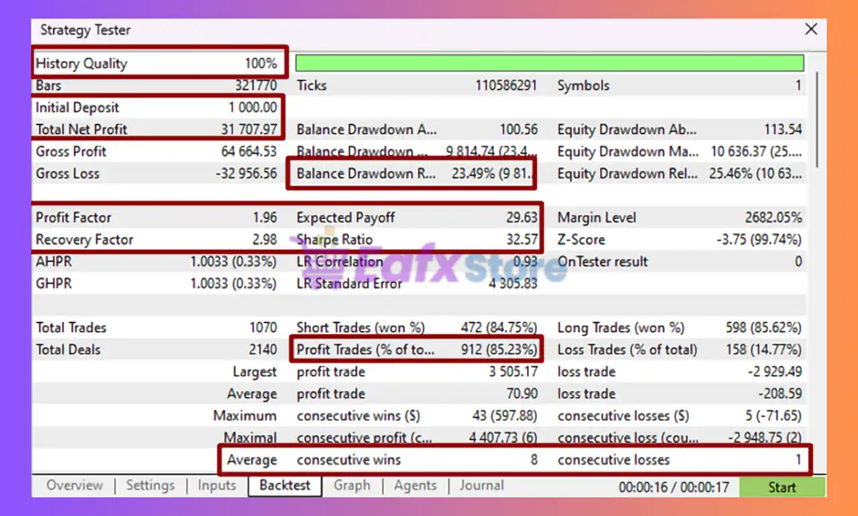
Task: Go to the Agents tab
Action: tap(415, 486)
